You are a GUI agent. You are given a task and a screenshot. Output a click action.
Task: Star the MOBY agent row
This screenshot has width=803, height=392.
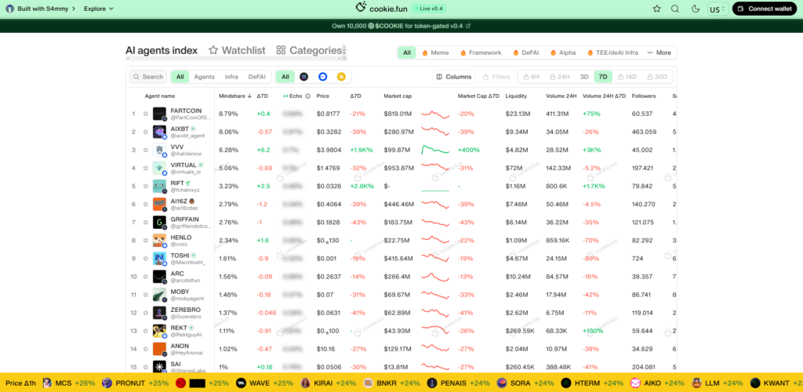click(x=146, y=295)
